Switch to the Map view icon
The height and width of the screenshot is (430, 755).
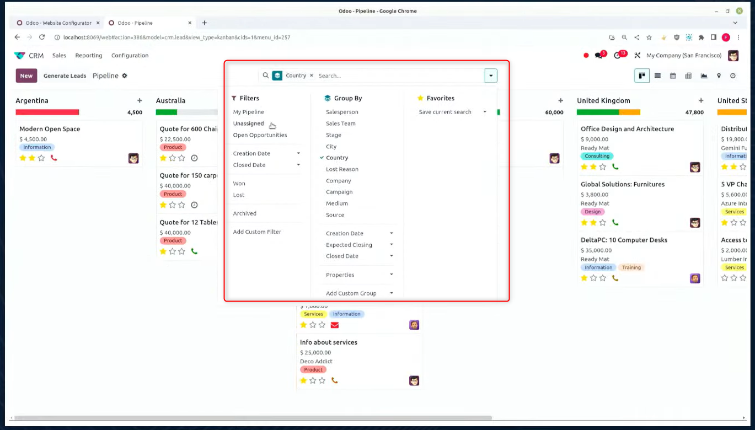point(719,76)
